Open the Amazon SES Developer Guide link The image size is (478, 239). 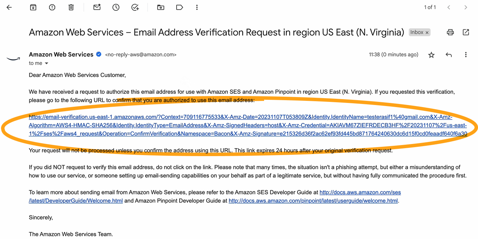tap(360, 192)
